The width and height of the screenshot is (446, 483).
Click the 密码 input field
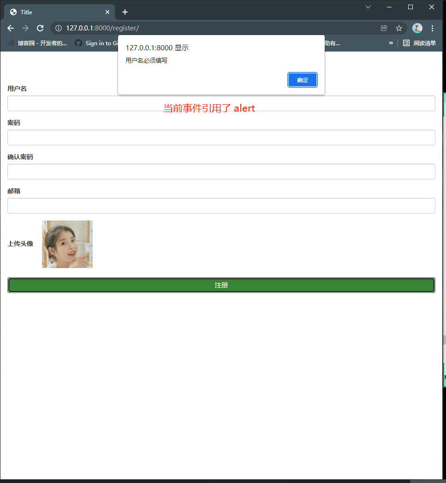[221, 137]
